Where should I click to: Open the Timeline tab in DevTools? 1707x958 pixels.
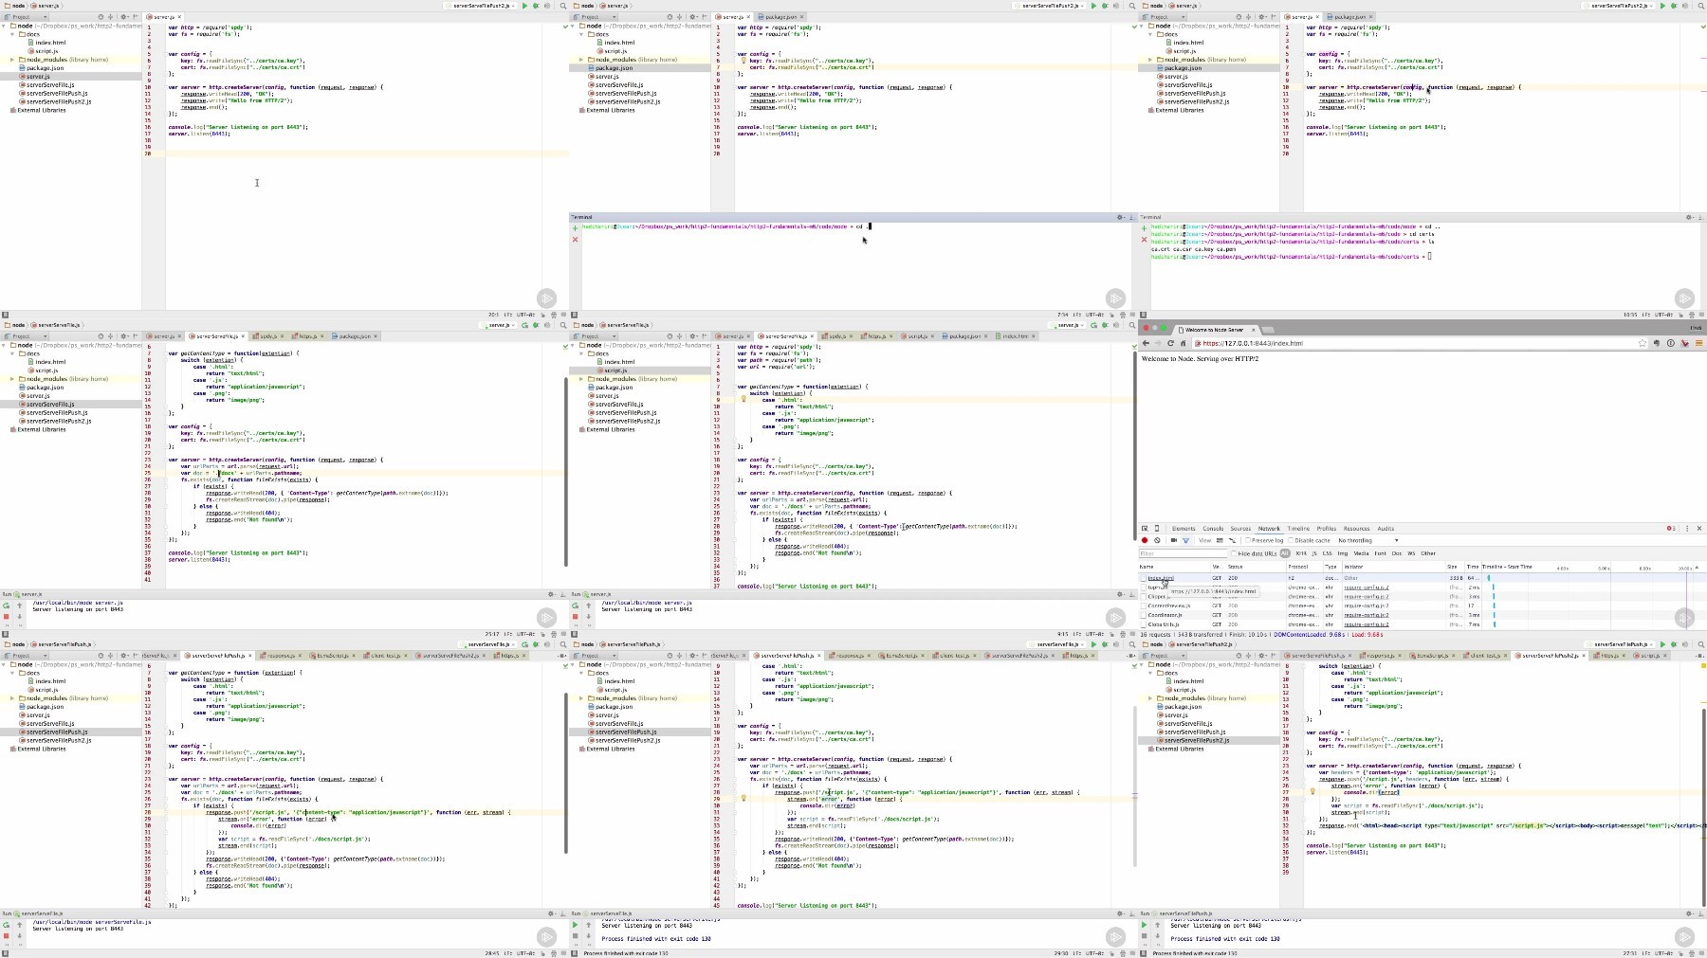pos(1298,529)
